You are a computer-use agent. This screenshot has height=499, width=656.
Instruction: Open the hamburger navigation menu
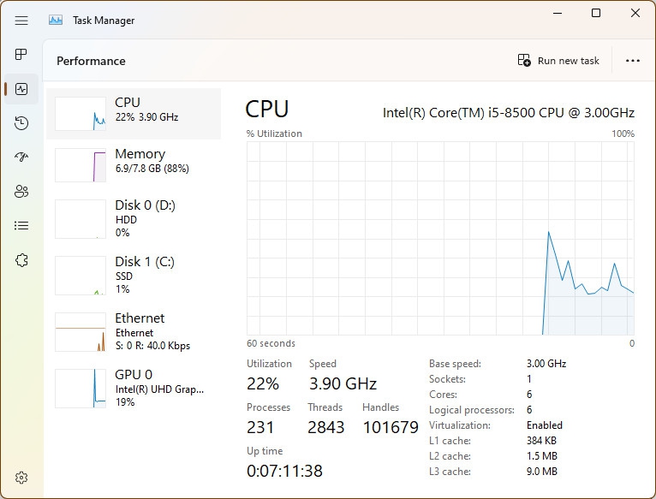[x=21, y=21]
